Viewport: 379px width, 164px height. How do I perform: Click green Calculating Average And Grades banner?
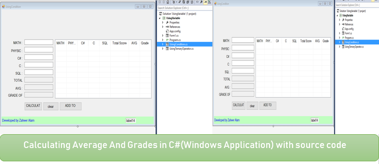click(x=189, y=148)
